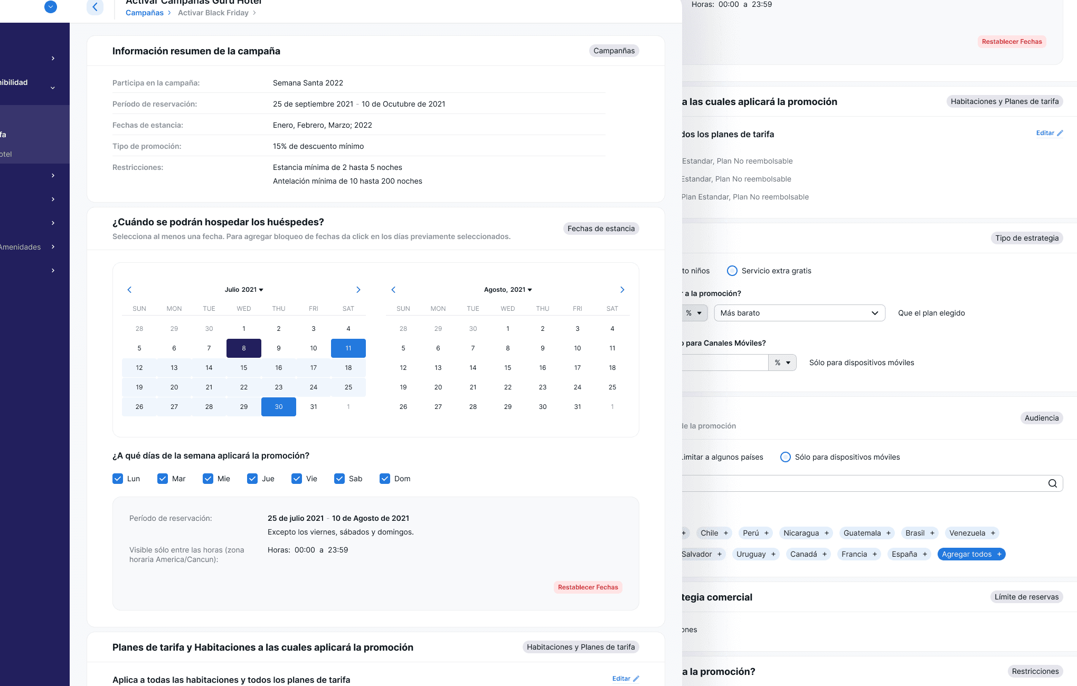Select July 15 in the calendar

coord(244,368)
